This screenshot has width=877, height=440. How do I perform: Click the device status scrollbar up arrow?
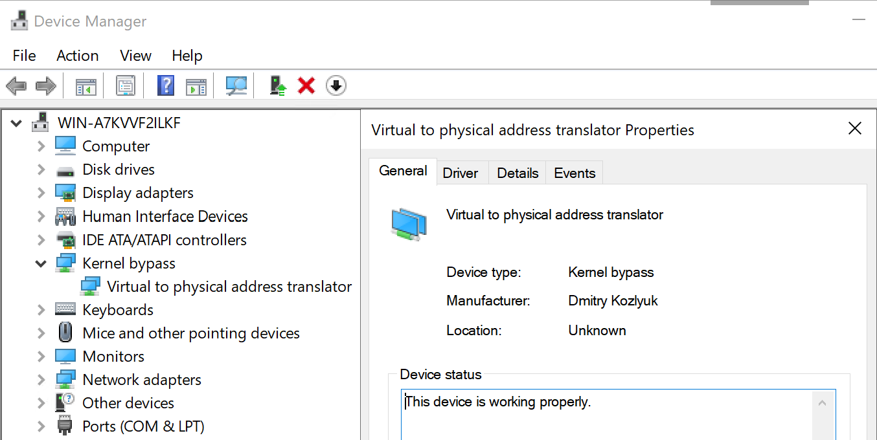click(x=822, y=401)
